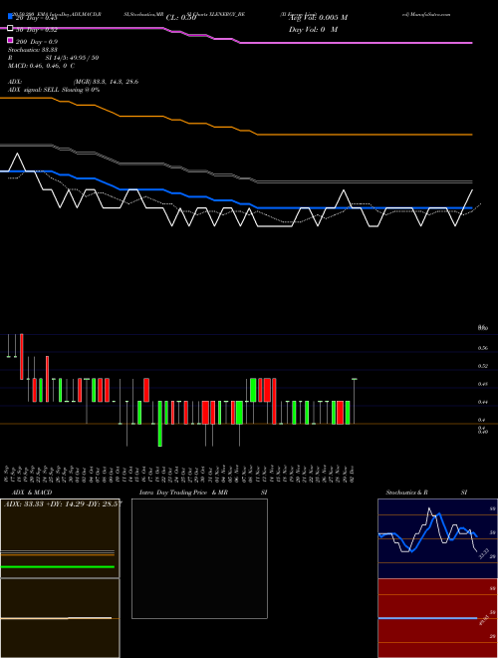This screenshot has width=498, height=658.
Task: Select the (MGR) 33.3, 14.3, 28.6 values
Action: [x=106, y=82]
